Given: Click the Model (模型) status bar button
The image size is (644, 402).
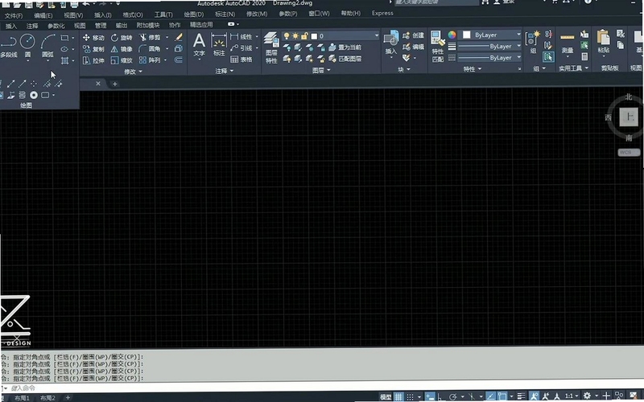Looking at the screenshot, I should tap(386, 396).
